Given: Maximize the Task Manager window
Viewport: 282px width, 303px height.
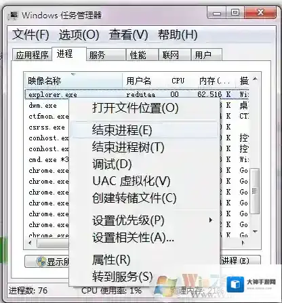Looking at the screenshot, I should tap(235, 13).
